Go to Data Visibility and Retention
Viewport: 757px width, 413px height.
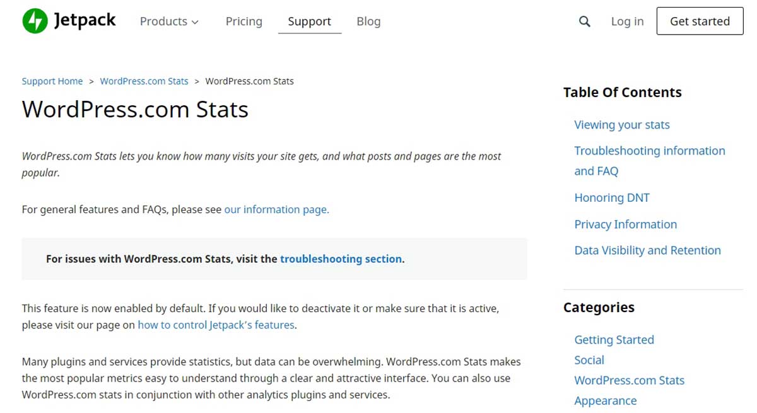pos(647,250)
